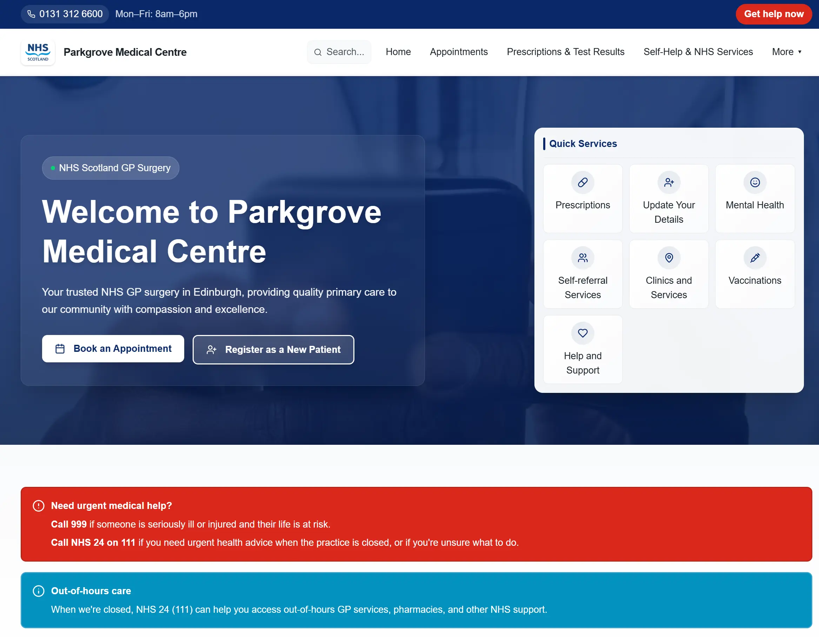The width and height of the screenshot is (819, 637).
Task: Open the Vaccinations syringe tile
Action: 754,274
